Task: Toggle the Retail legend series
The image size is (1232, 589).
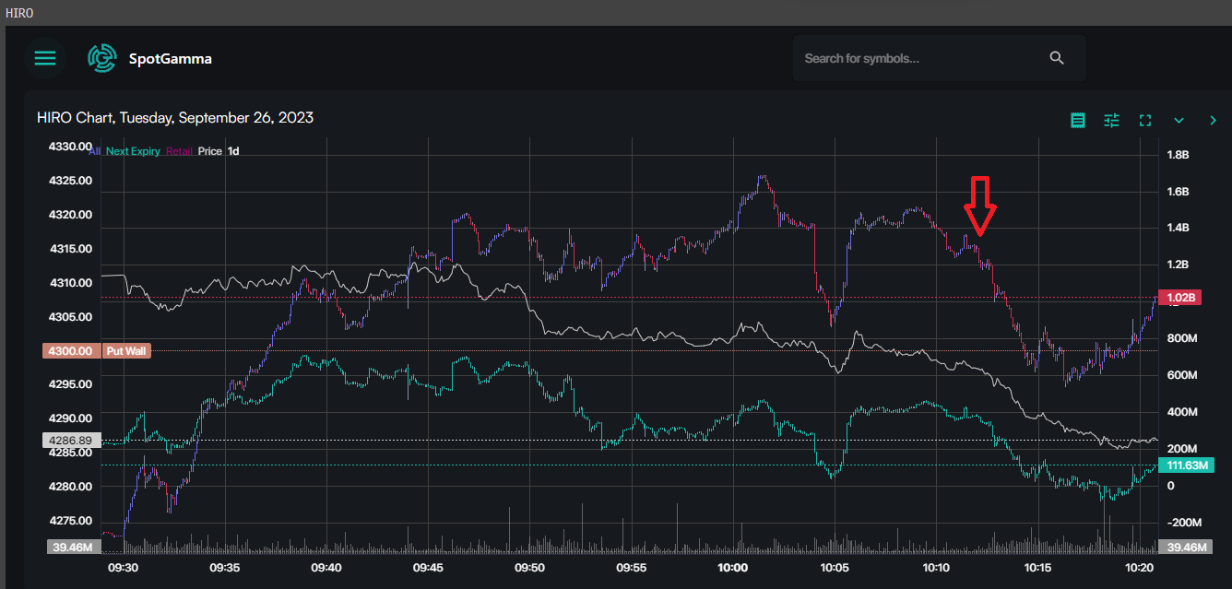Action: 179,151
